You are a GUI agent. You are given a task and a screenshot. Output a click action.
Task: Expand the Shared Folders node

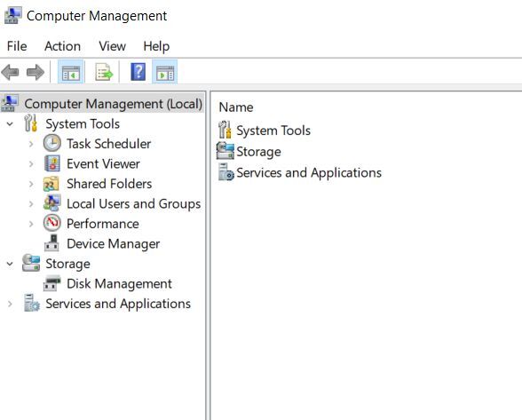[31, 184]
